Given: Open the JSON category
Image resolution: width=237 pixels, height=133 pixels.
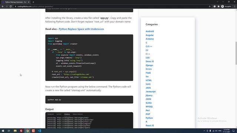Looking at the screenshot, I should [148, 99].
